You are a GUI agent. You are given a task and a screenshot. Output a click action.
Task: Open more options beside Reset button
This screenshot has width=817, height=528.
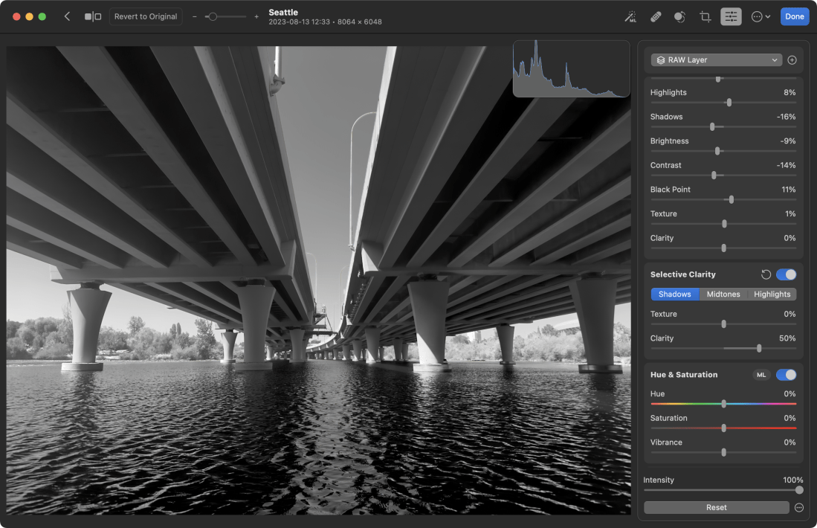tap(799, 507)
